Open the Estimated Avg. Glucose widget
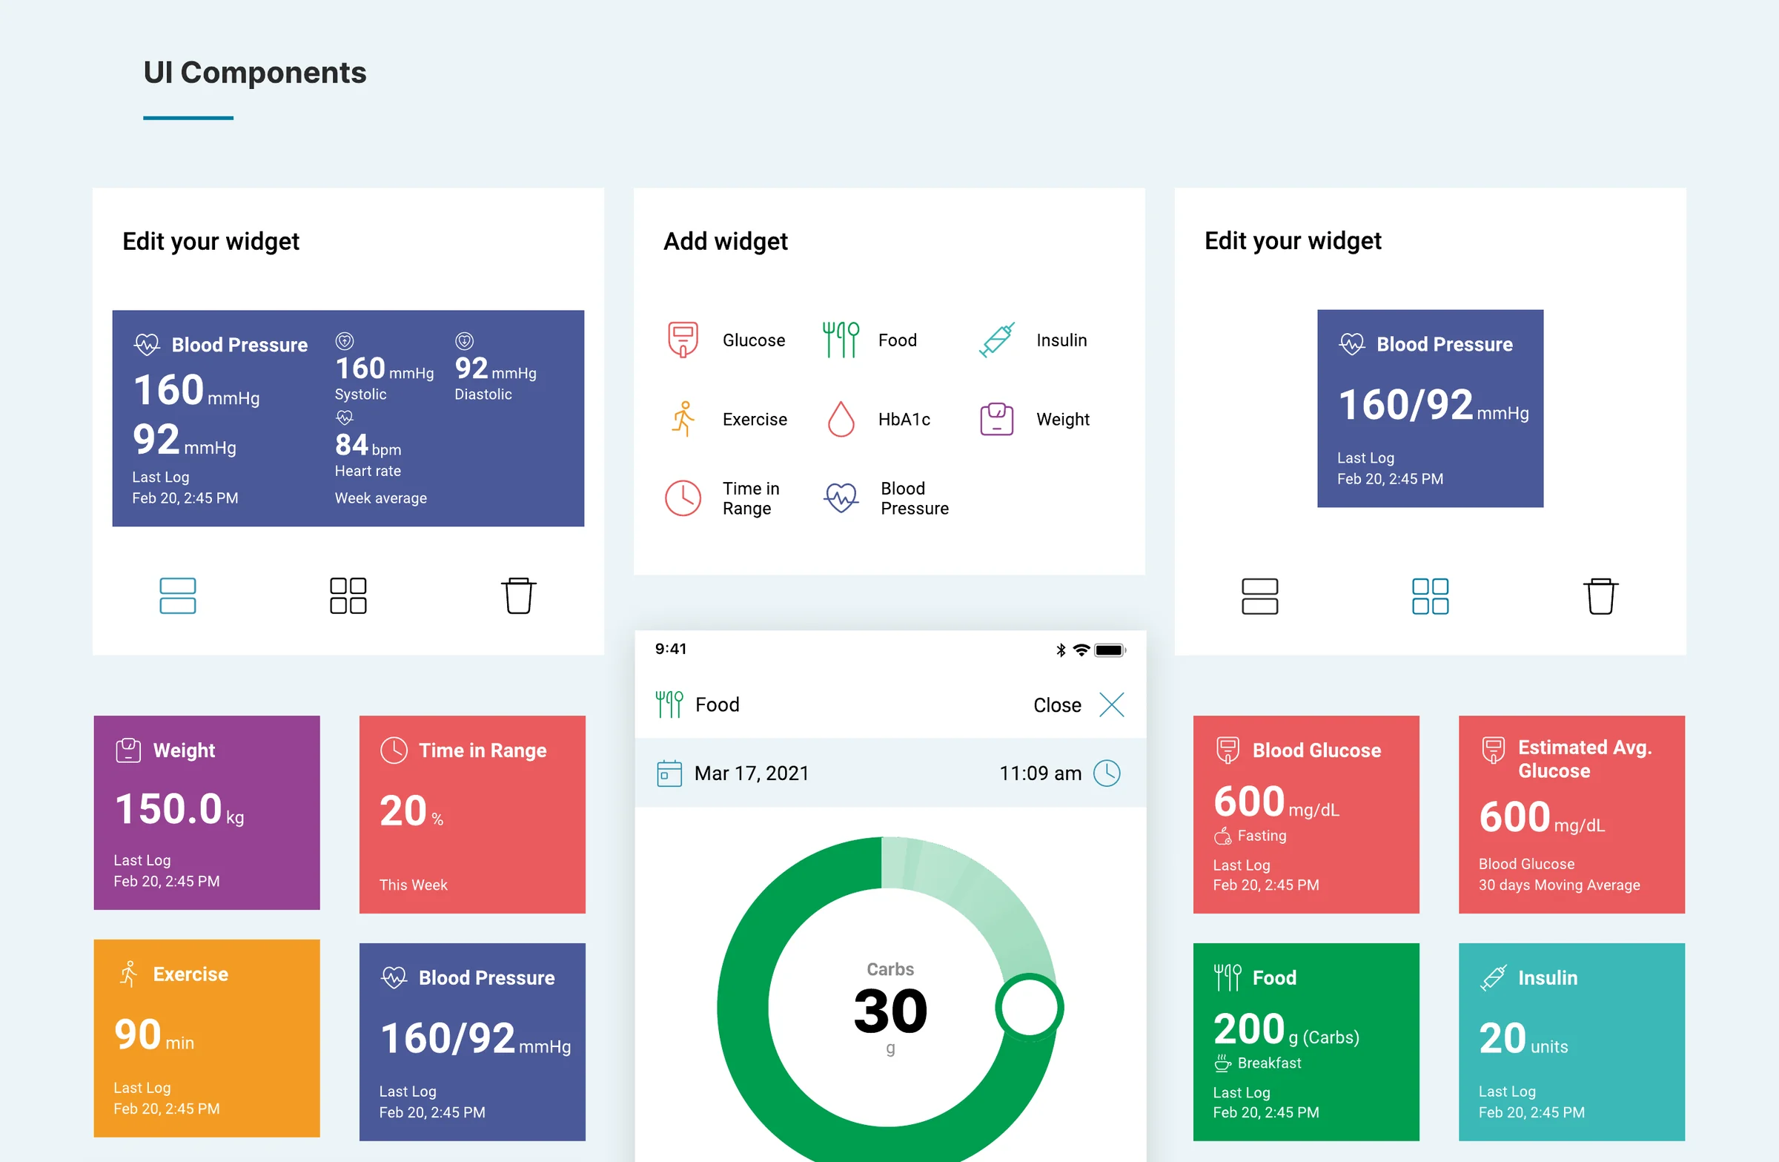This screenshot has width=1779, height=1162. (x=1572, y=814)
